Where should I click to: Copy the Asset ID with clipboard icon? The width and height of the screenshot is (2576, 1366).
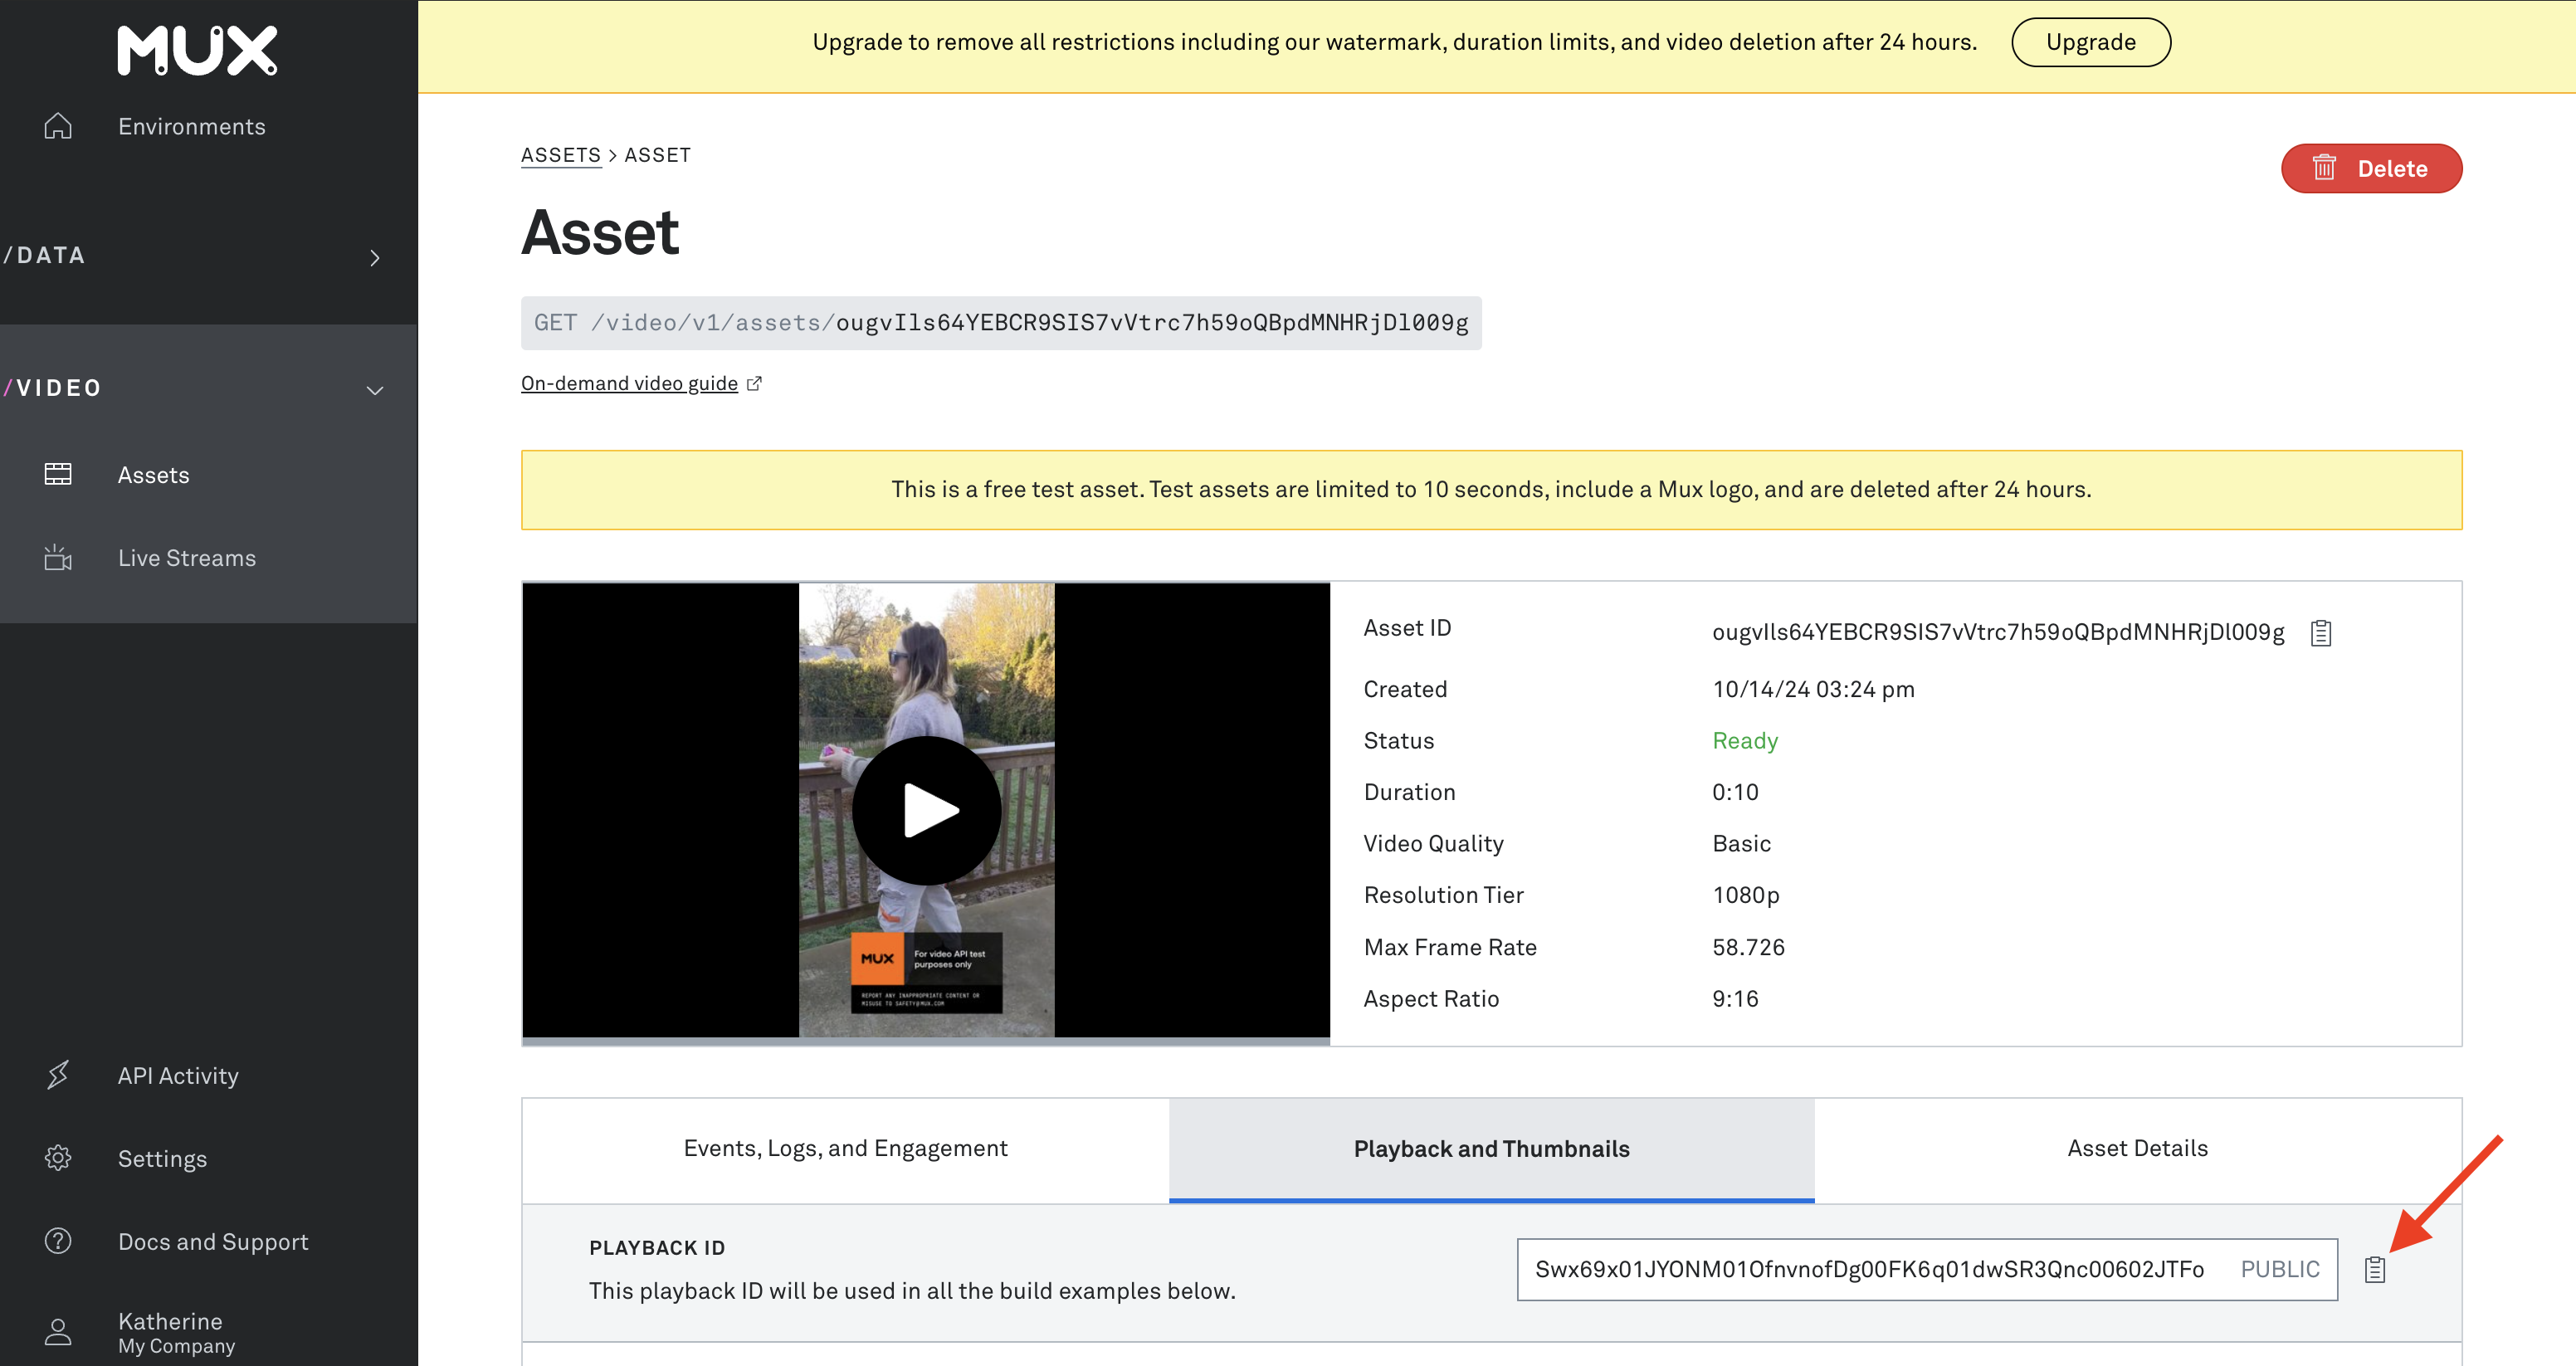[x=2320, y=633]
